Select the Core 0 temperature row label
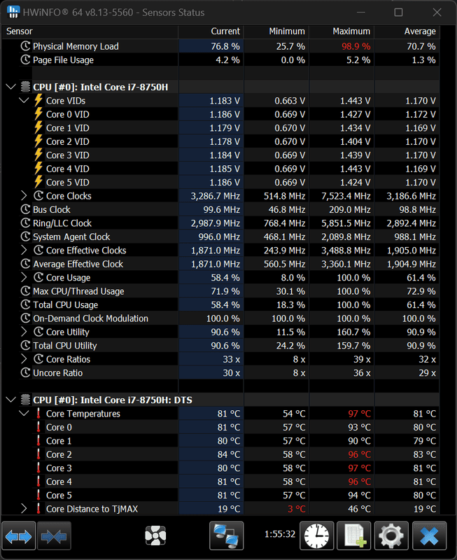This screenshot has height=560, width=457. click(59, 427)
